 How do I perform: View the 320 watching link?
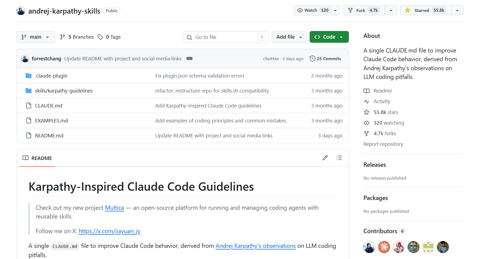(x=389, y=123)
